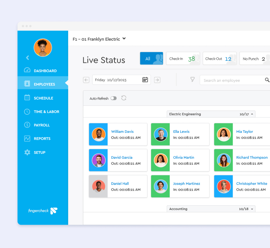Click the calendar icon in the date field
Image resolution: width=270 pixels, height=248 pixels.
145,79
